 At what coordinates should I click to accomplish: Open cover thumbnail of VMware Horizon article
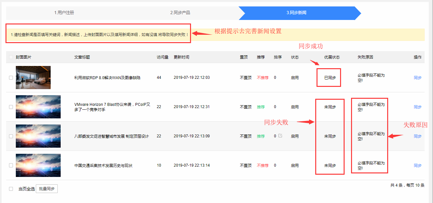point(38,107)
